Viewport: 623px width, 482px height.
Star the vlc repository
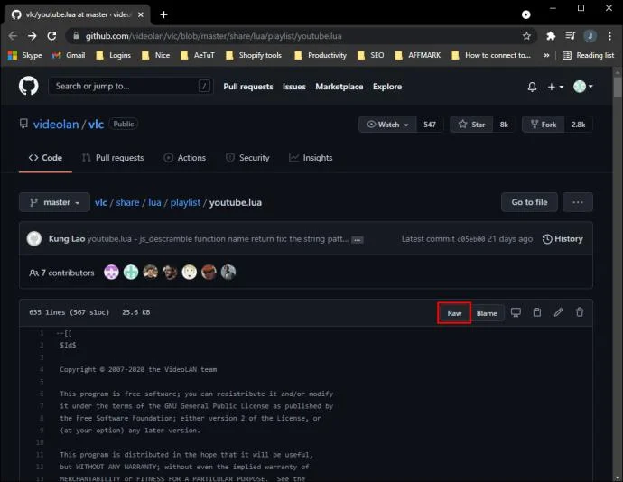tap(471, 125)
